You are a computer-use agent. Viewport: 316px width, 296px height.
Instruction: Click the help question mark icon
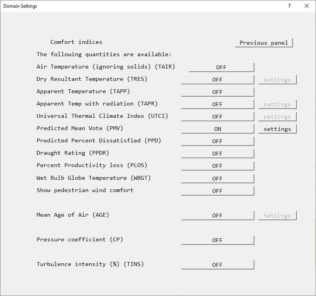pos(289,6)
